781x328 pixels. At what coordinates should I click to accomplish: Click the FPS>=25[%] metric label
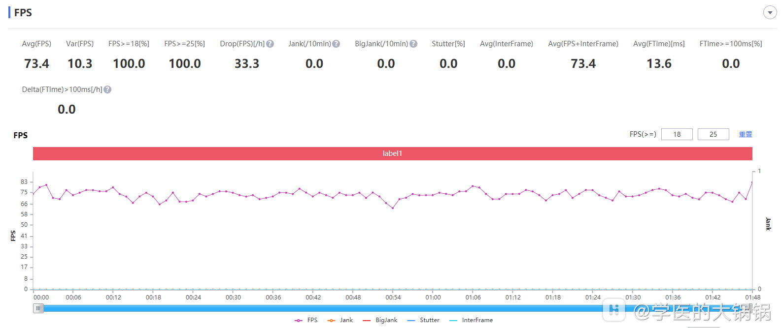pos(185,44)
